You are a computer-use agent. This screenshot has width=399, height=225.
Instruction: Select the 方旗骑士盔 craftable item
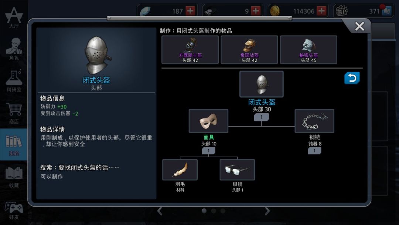[x=190, y=50]
